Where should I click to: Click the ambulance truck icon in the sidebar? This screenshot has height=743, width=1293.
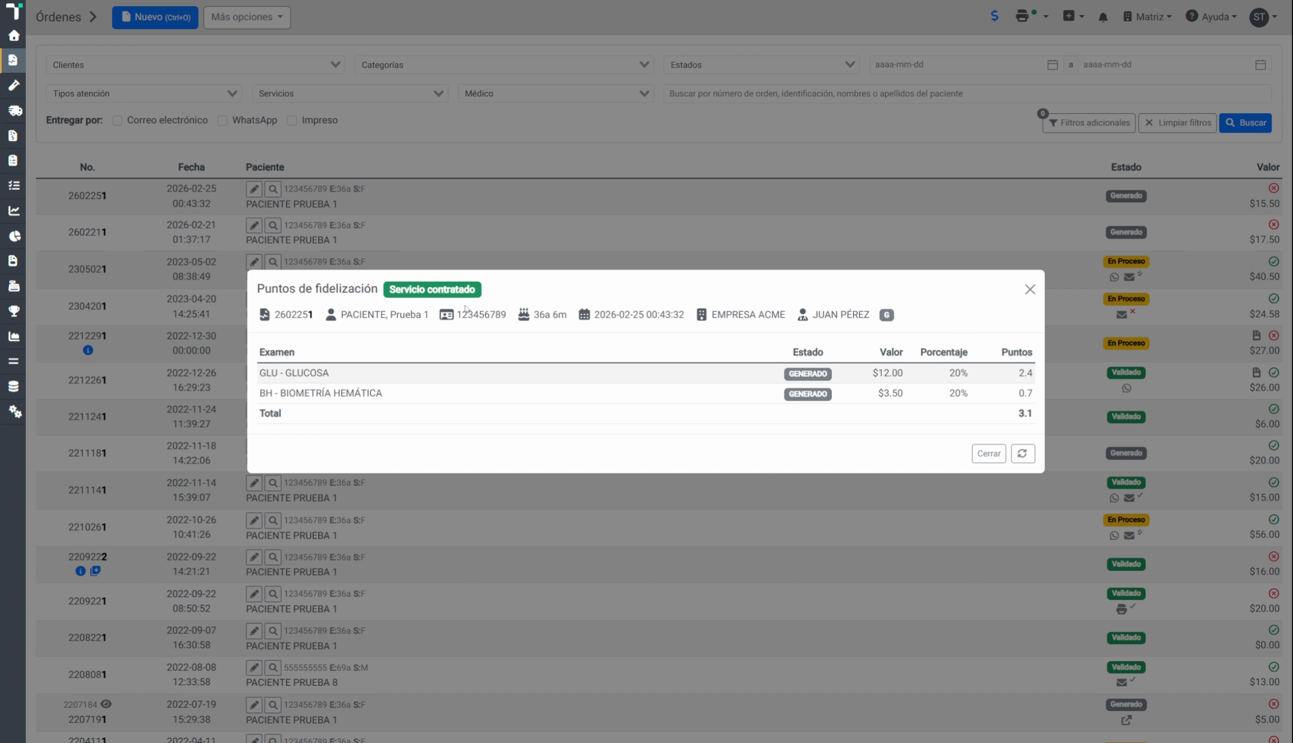(x=14, y=111)
